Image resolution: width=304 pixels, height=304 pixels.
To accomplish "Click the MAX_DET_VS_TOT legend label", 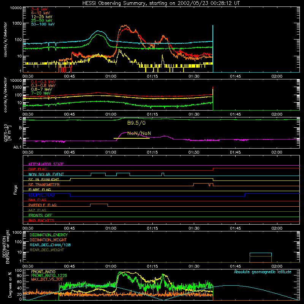I will coord(47,279).
